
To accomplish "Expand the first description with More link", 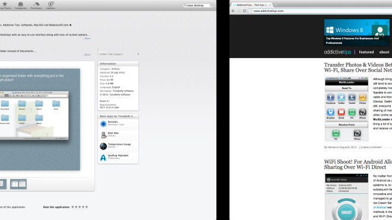I will pyautogui.click(x=87, y=39).
